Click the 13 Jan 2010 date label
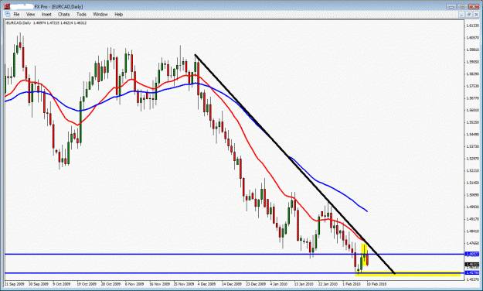 [304, 283]
